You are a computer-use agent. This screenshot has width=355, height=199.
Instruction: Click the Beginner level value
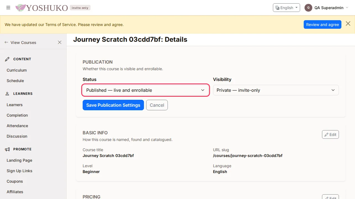(x=91, y=172)
